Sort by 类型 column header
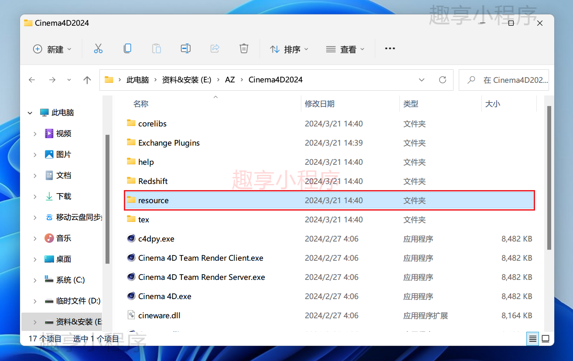The image size is (573, 361). (x=411, y=104)
